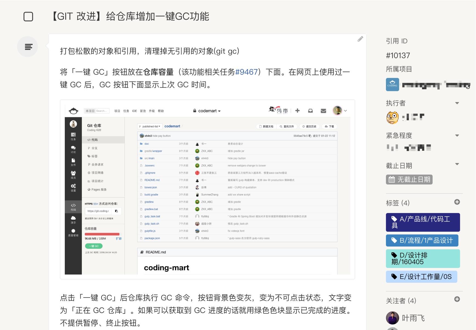476x330 pixels.
Task: Copy repository URL via clipboard icon
Action: point(116,211)
